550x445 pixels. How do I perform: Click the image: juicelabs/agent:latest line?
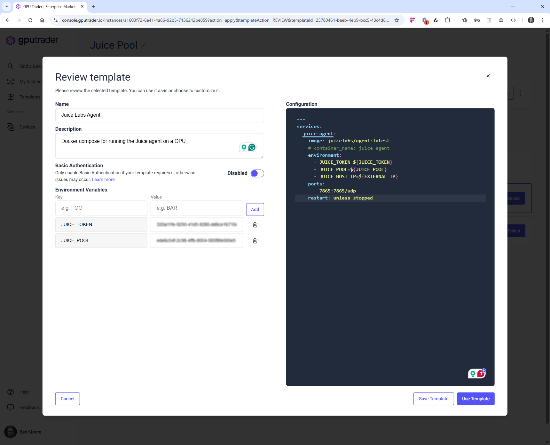pyautogui.click(x=349, y=141)
